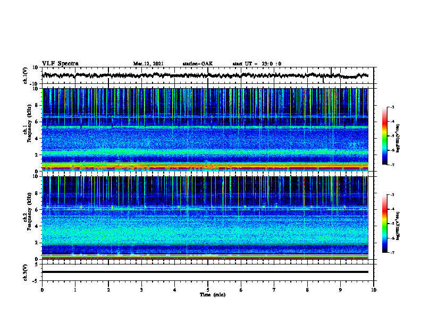Image resolution: width=421 pixels, height=325 pixels.
Task: Click the "-3" label on ch.1 color scale
Action: tap(392, 107)
